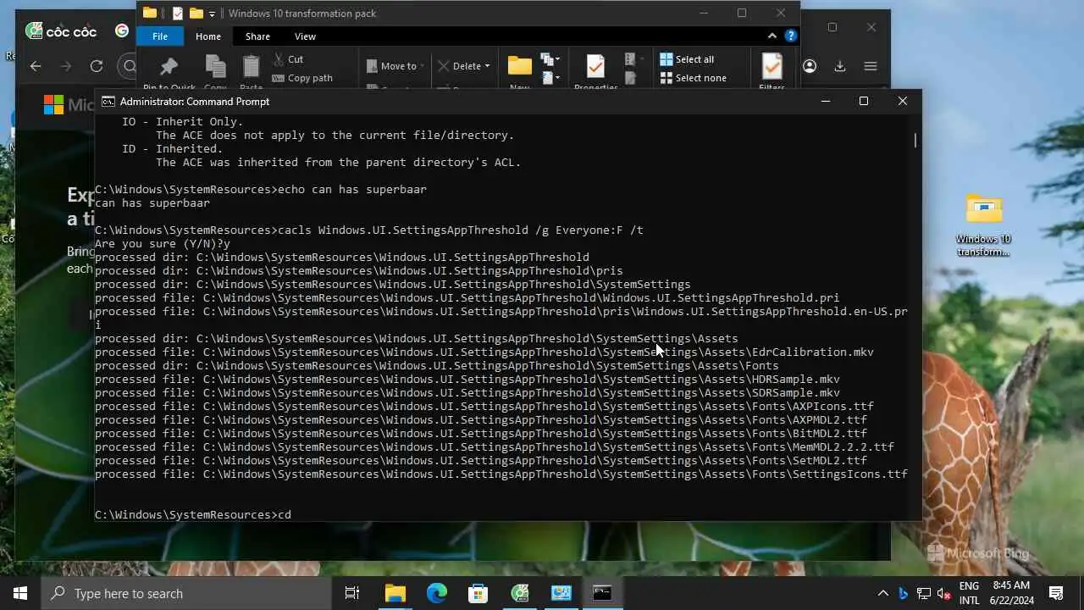Image resolution: width=1084 pixels, height=610 pixels.
Task: Click Copy path in Explorer ribbon
Action: tap(302, 78)
